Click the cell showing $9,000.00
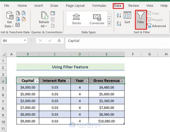The width and height of the screenshot is (170, 132). 28,121
